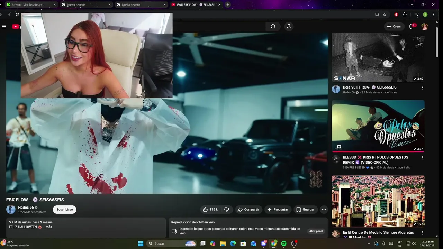This screenshot has width=443, height=249.
Task: Switch to Stream - Kick Dashboard tab
Action: (x=31, y=5)
